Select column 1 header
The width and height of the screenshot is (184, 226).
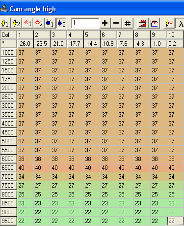(26, 35)
